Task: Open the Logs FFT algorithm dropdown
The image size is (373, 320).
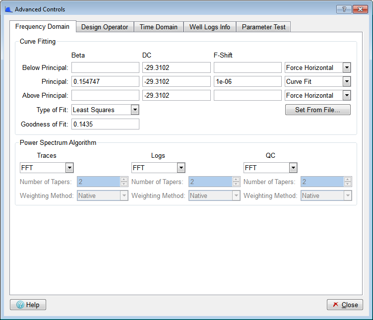Action: pos(158,168)
